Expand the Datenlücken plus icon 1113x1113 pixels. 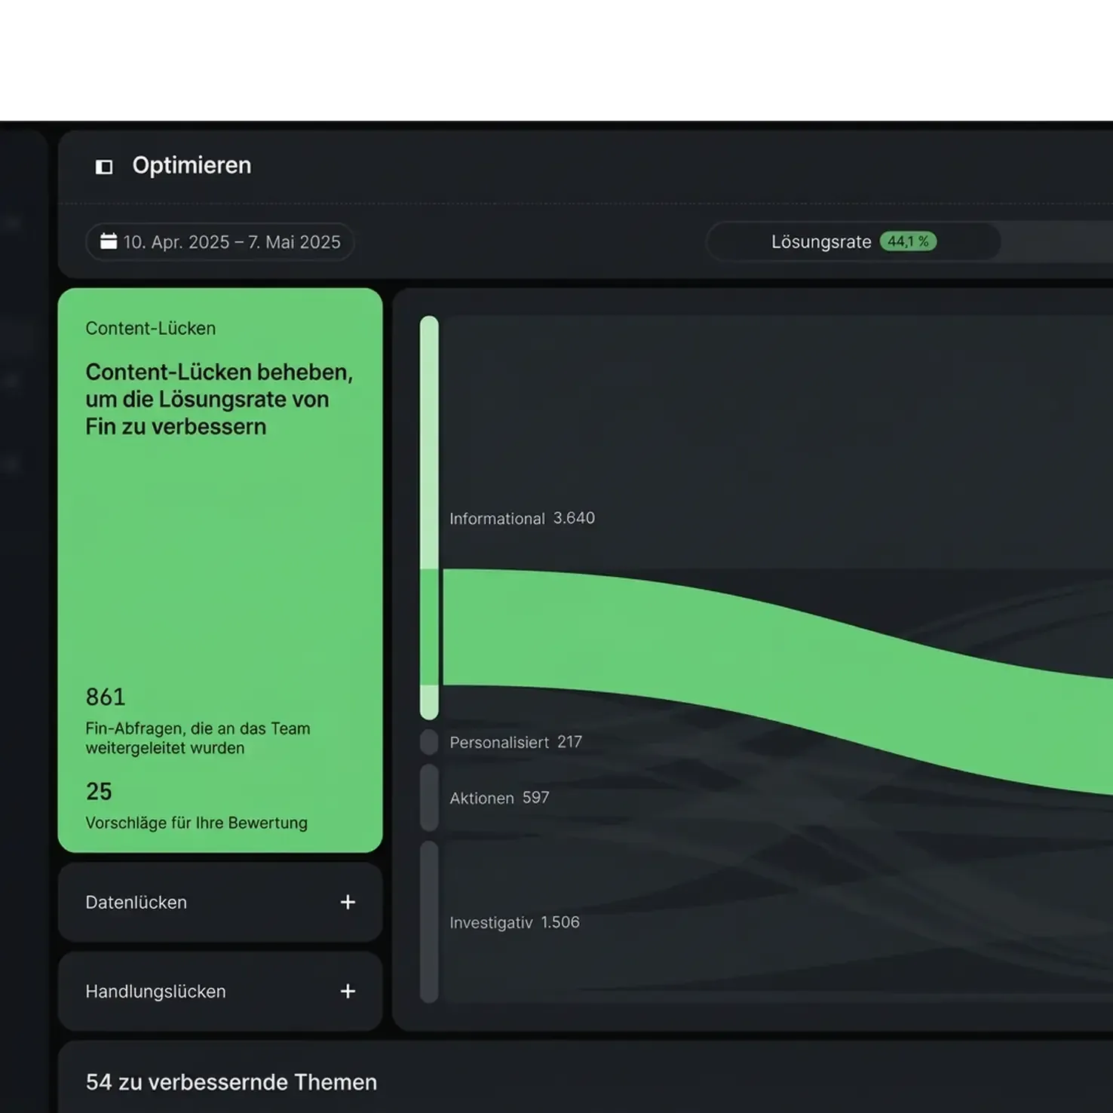pyautogui.click(x=348, y=902)
